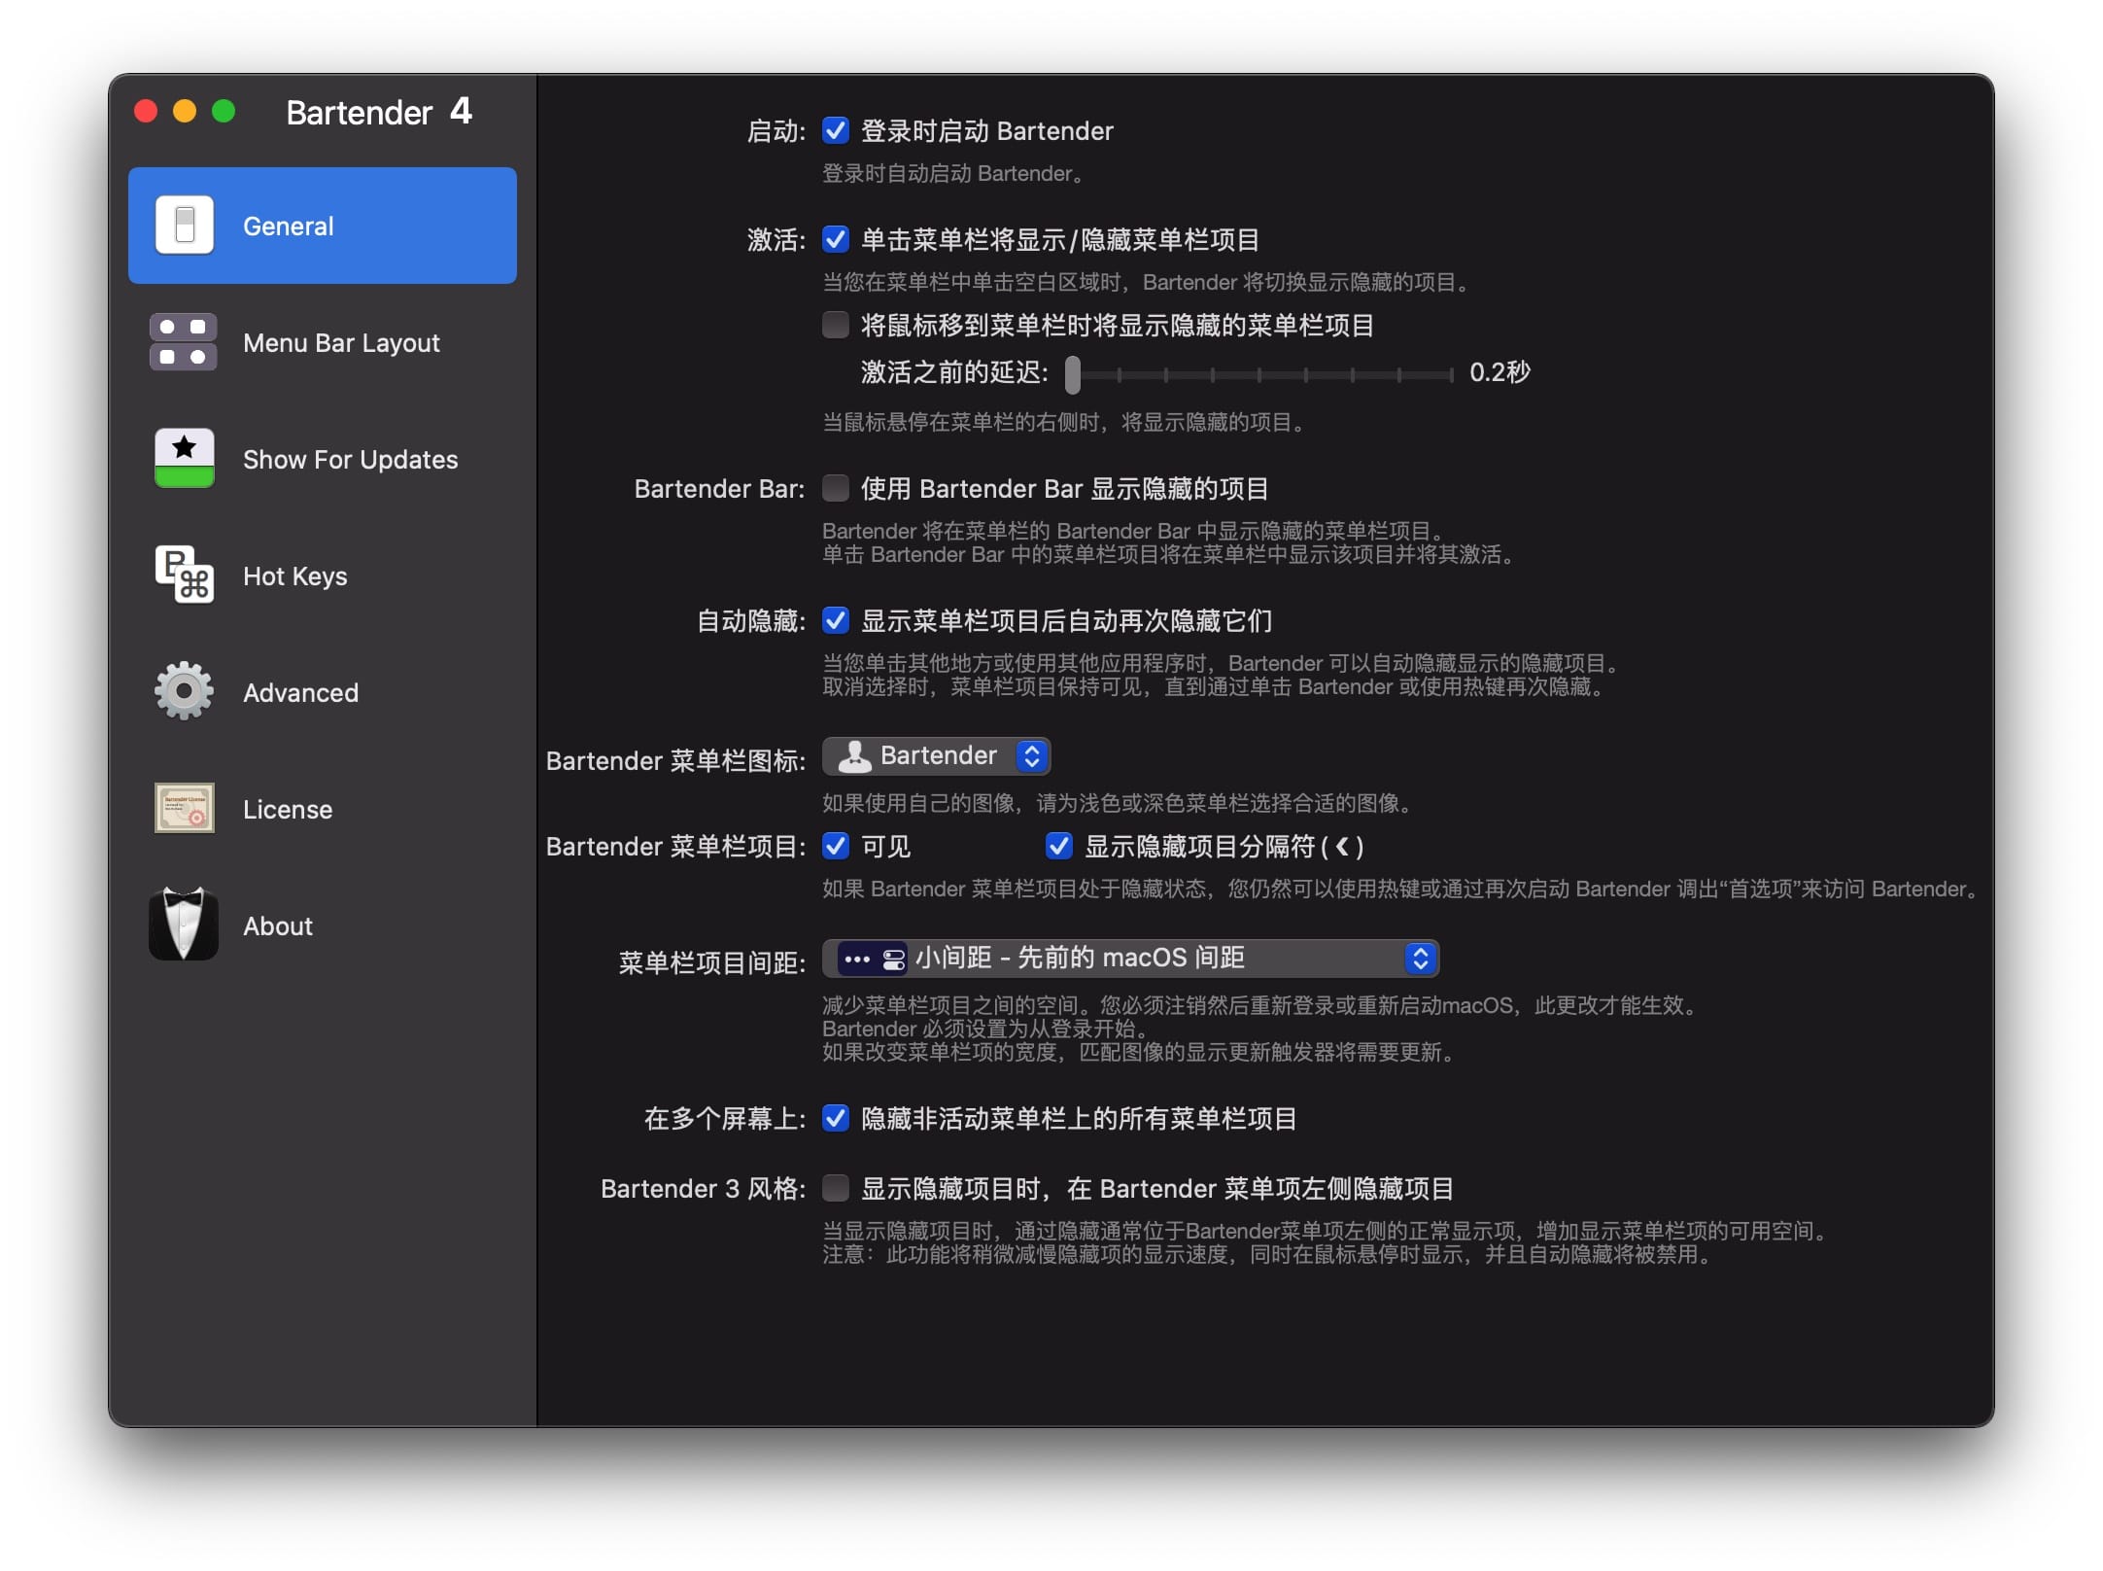The height and width of the screenshot is (1571, 2103).
Task: Toggle the Bartender 3 style checkbox
Action: tap(836, 1188)
